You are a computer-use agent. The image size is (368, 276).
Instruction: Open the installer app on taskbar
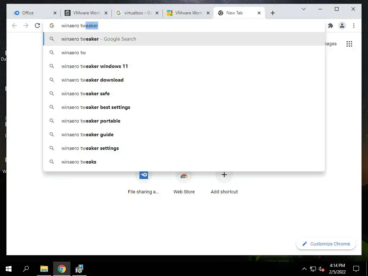[x=79, y=269]
